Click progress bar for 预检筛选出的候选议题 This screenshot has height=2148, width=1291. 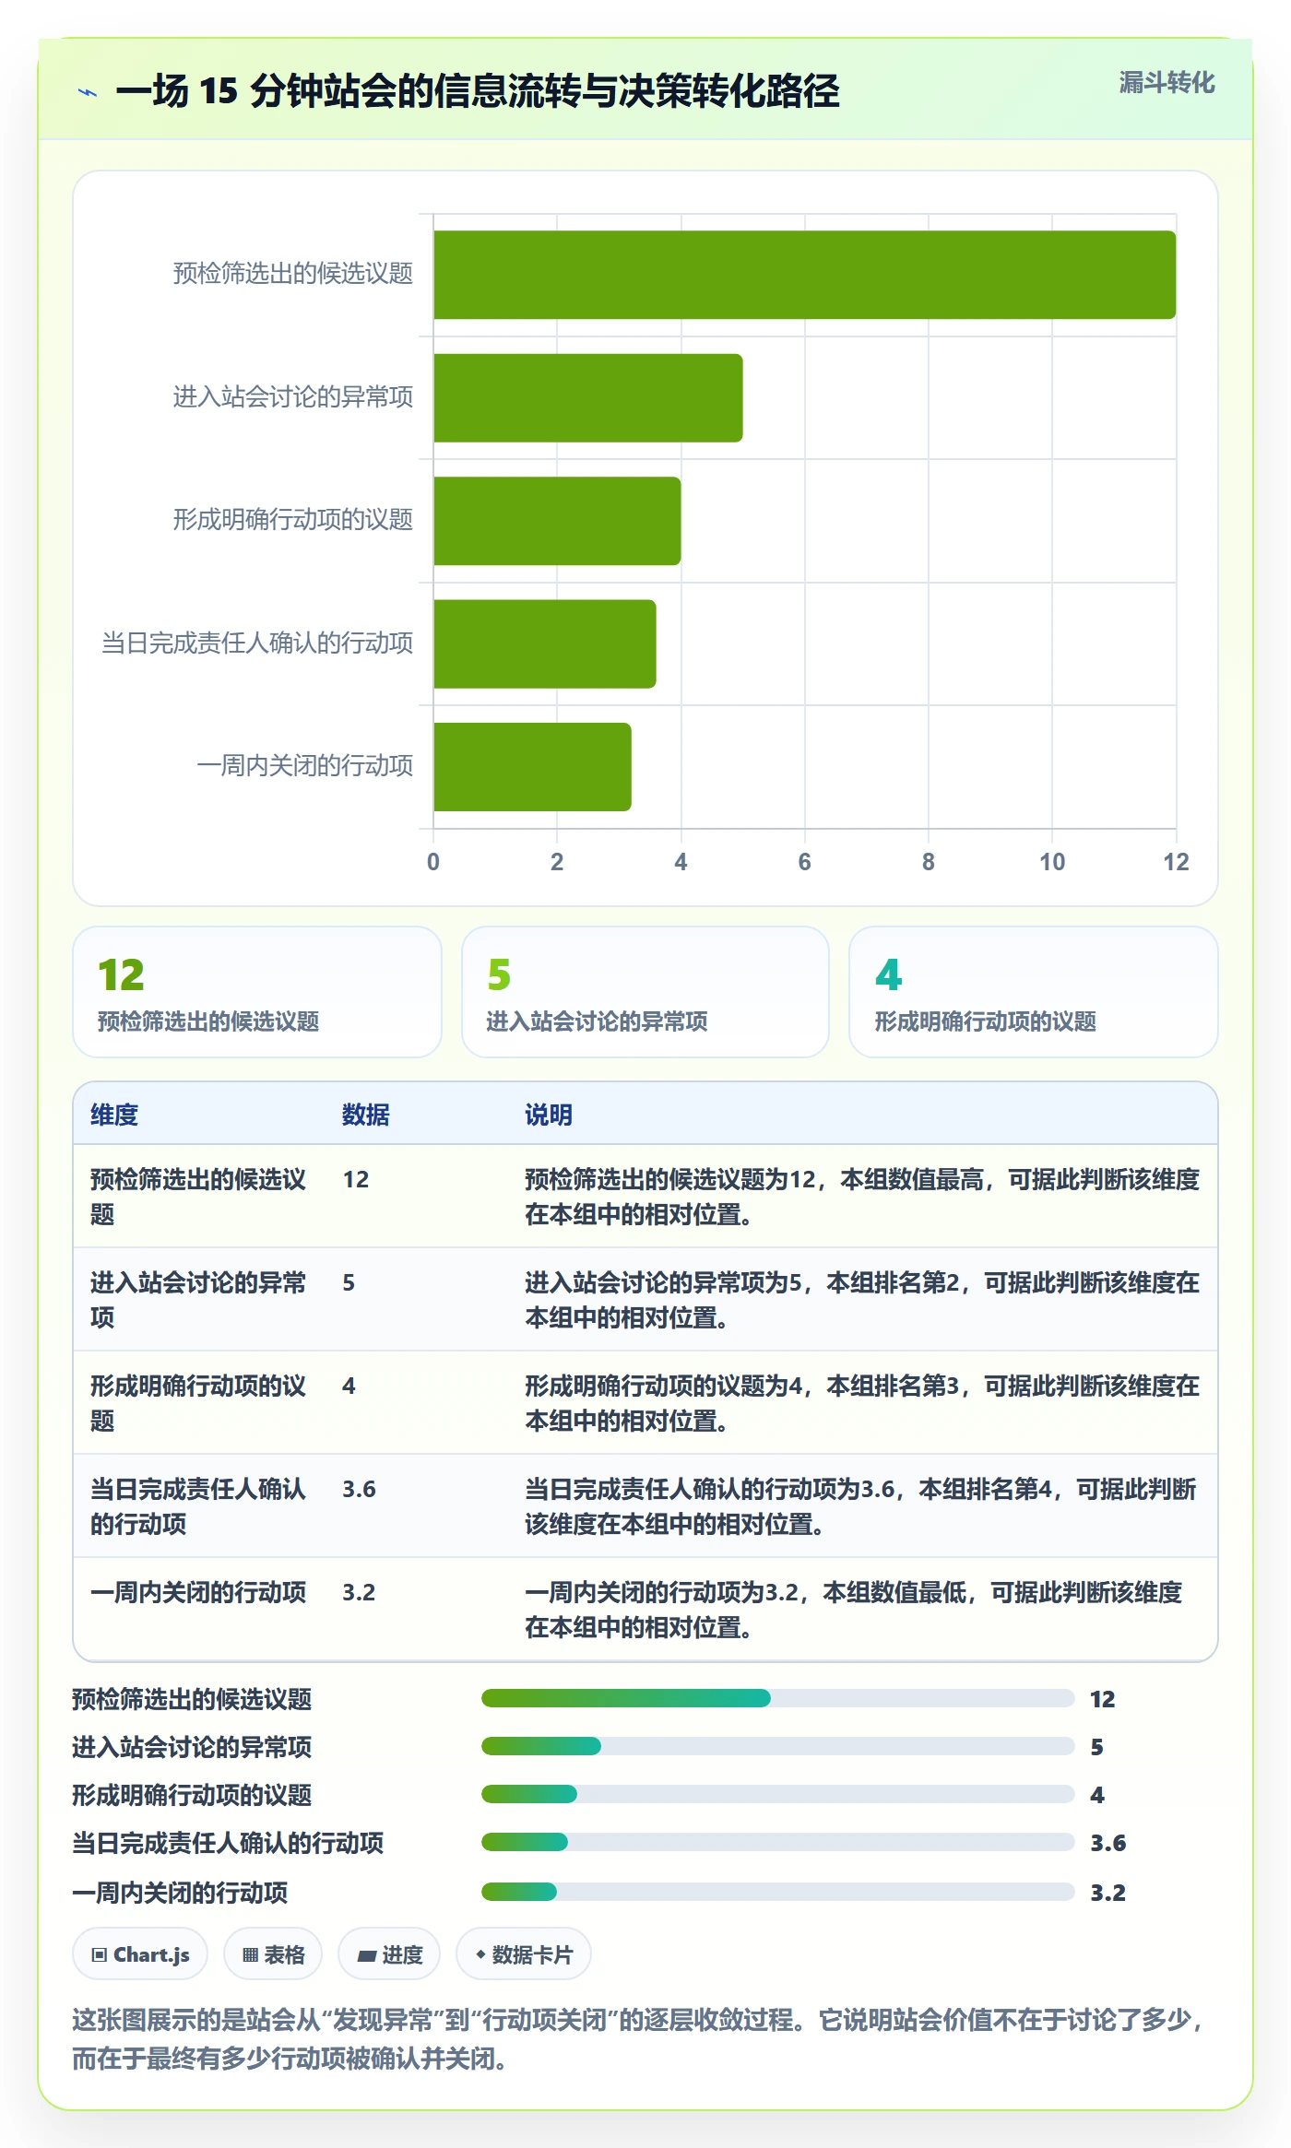[x=778, y=1698]
